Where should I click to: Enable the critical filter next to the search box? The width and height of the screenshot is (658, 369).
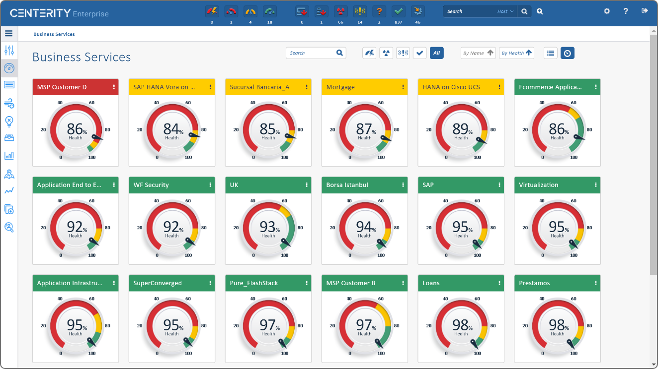click(x=369, y=53)
